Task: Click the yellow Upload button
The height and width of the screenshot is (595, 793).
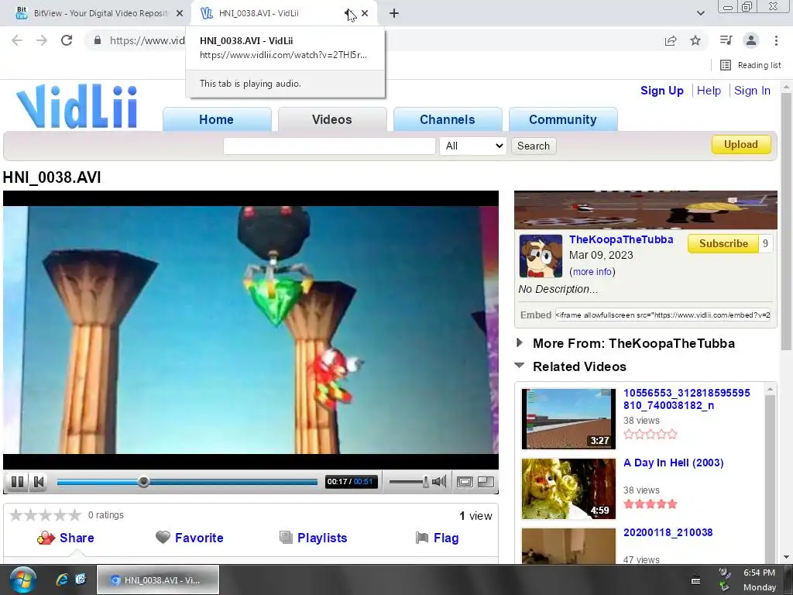Action: coord(741,144)
